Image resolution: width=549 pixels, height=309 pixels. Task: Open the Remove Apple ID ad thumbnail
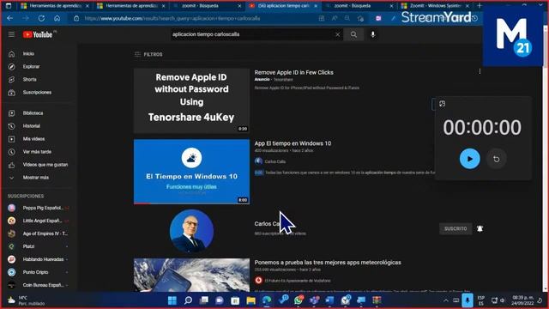(191, 101)
